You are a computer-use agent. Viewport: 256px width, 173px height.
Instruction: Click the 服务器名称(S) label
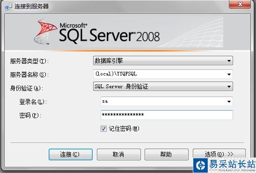pyautogui.click(x=29, y=75)
